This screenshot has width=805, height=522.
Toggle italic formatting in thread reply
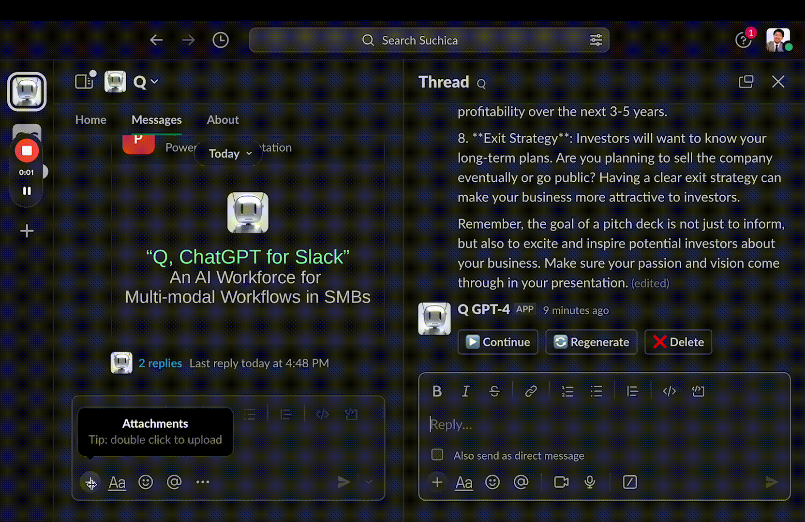click(465, 391)
